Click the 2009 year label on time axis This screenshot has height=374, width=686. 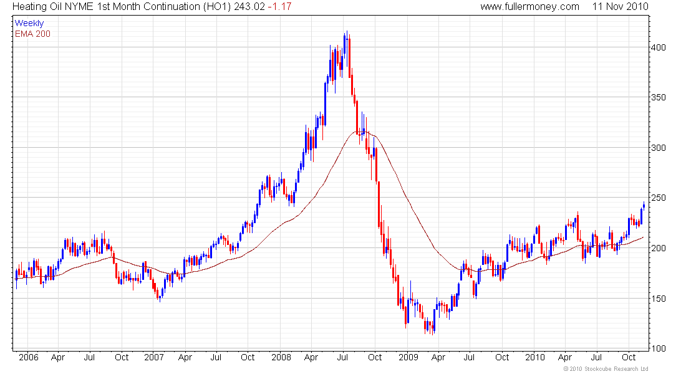point(408,357)
